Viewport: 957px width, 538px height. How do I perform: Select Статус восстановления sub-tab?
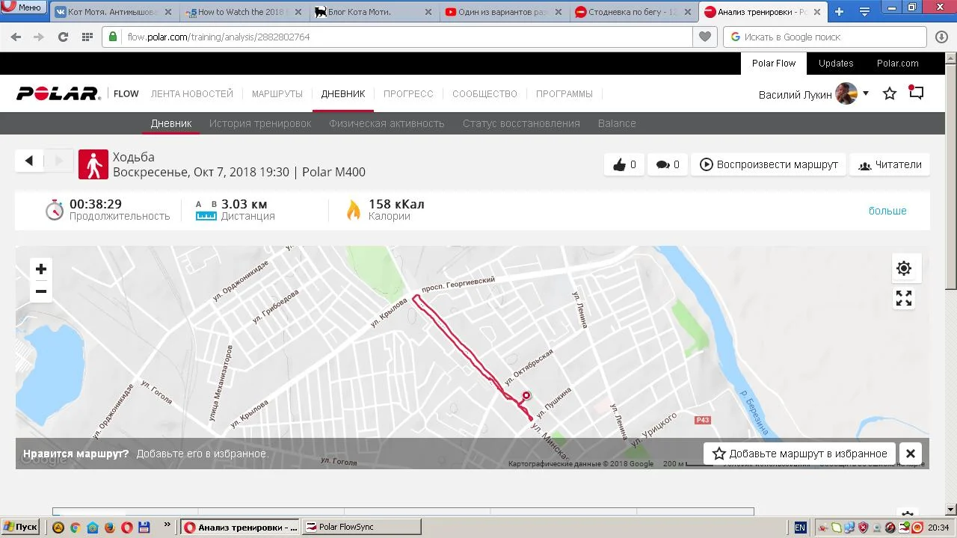tap(521, 123)
